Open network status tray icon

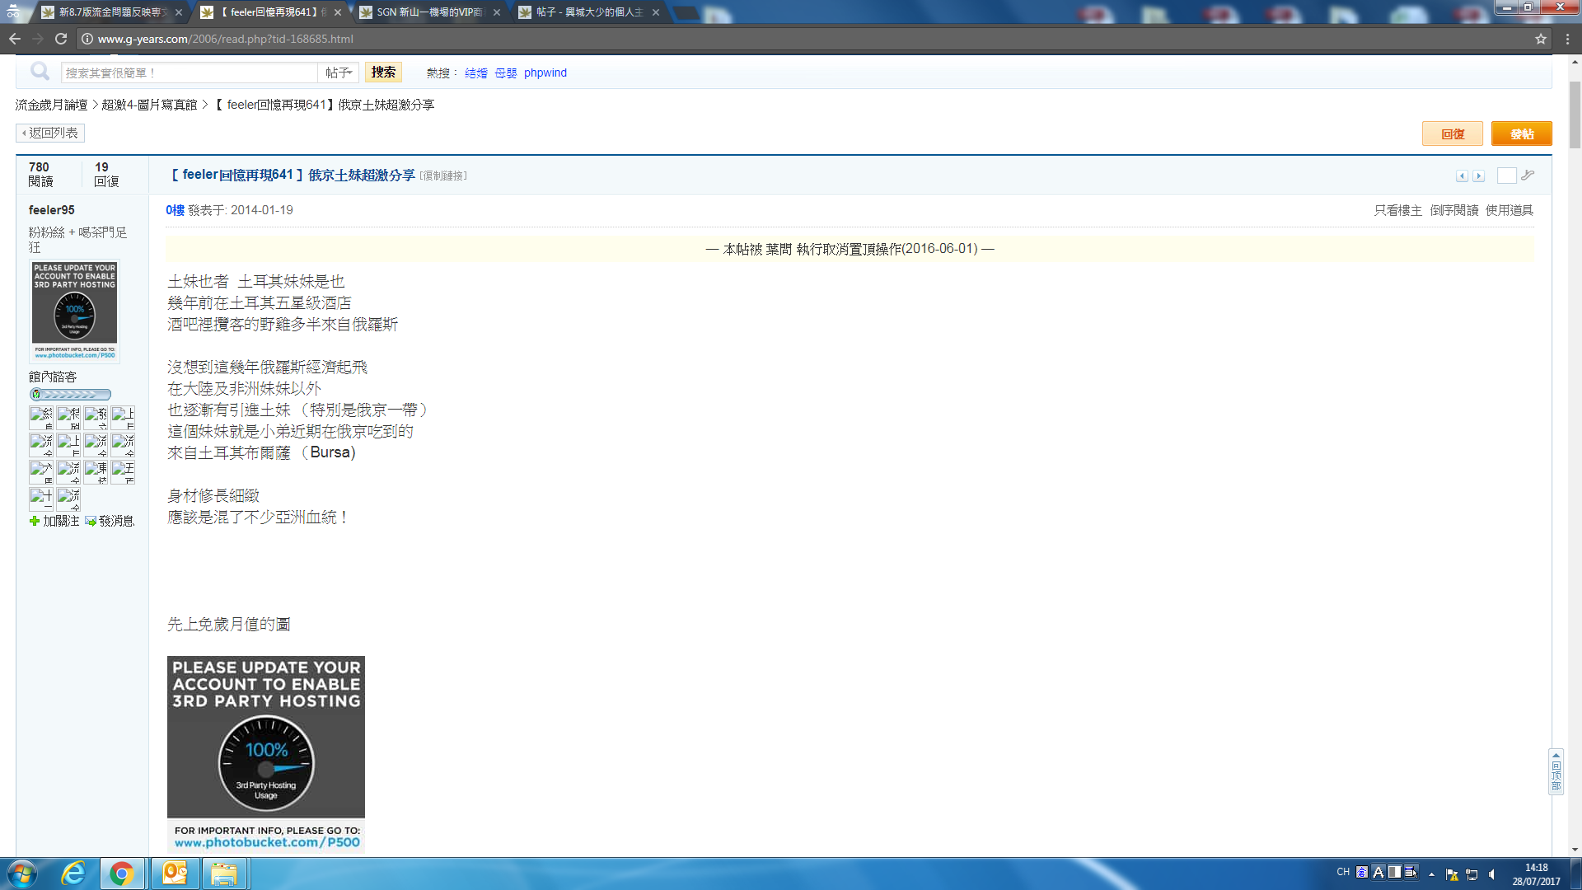point(1472,874)
